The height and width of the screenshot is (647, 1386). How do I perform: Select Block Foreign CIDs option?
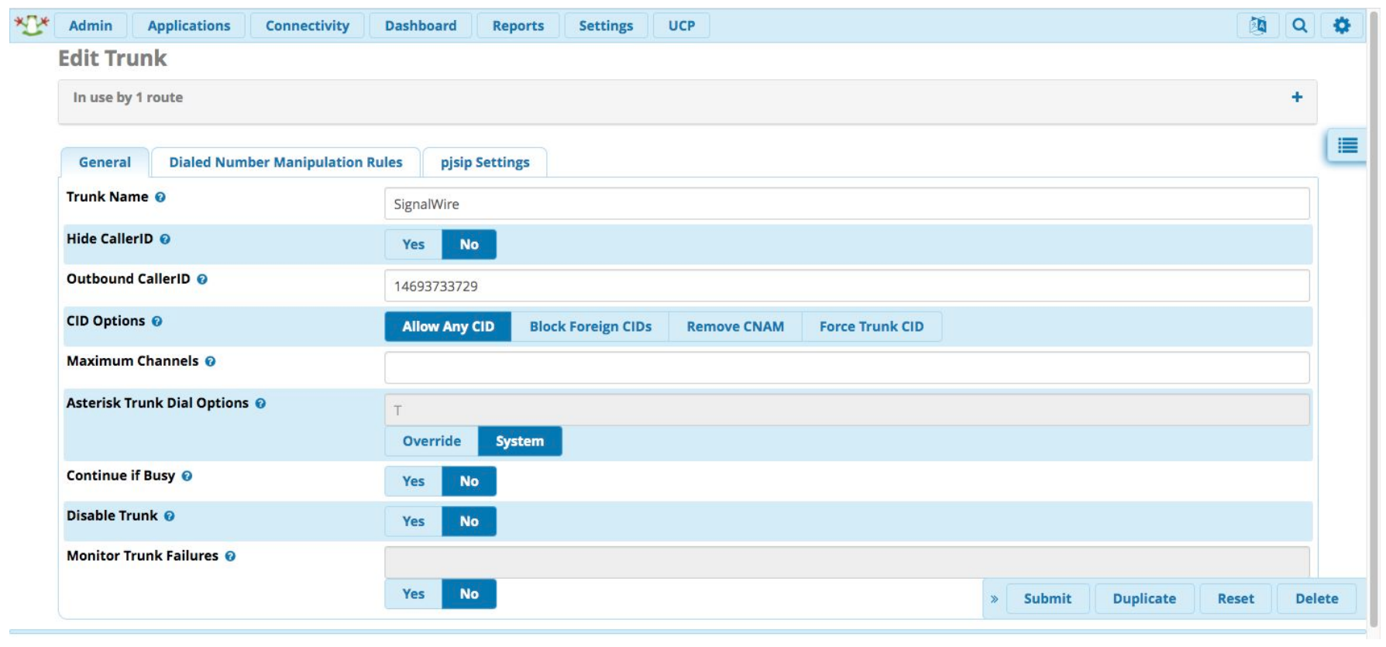pyautogui.click(x=590, y=327)
